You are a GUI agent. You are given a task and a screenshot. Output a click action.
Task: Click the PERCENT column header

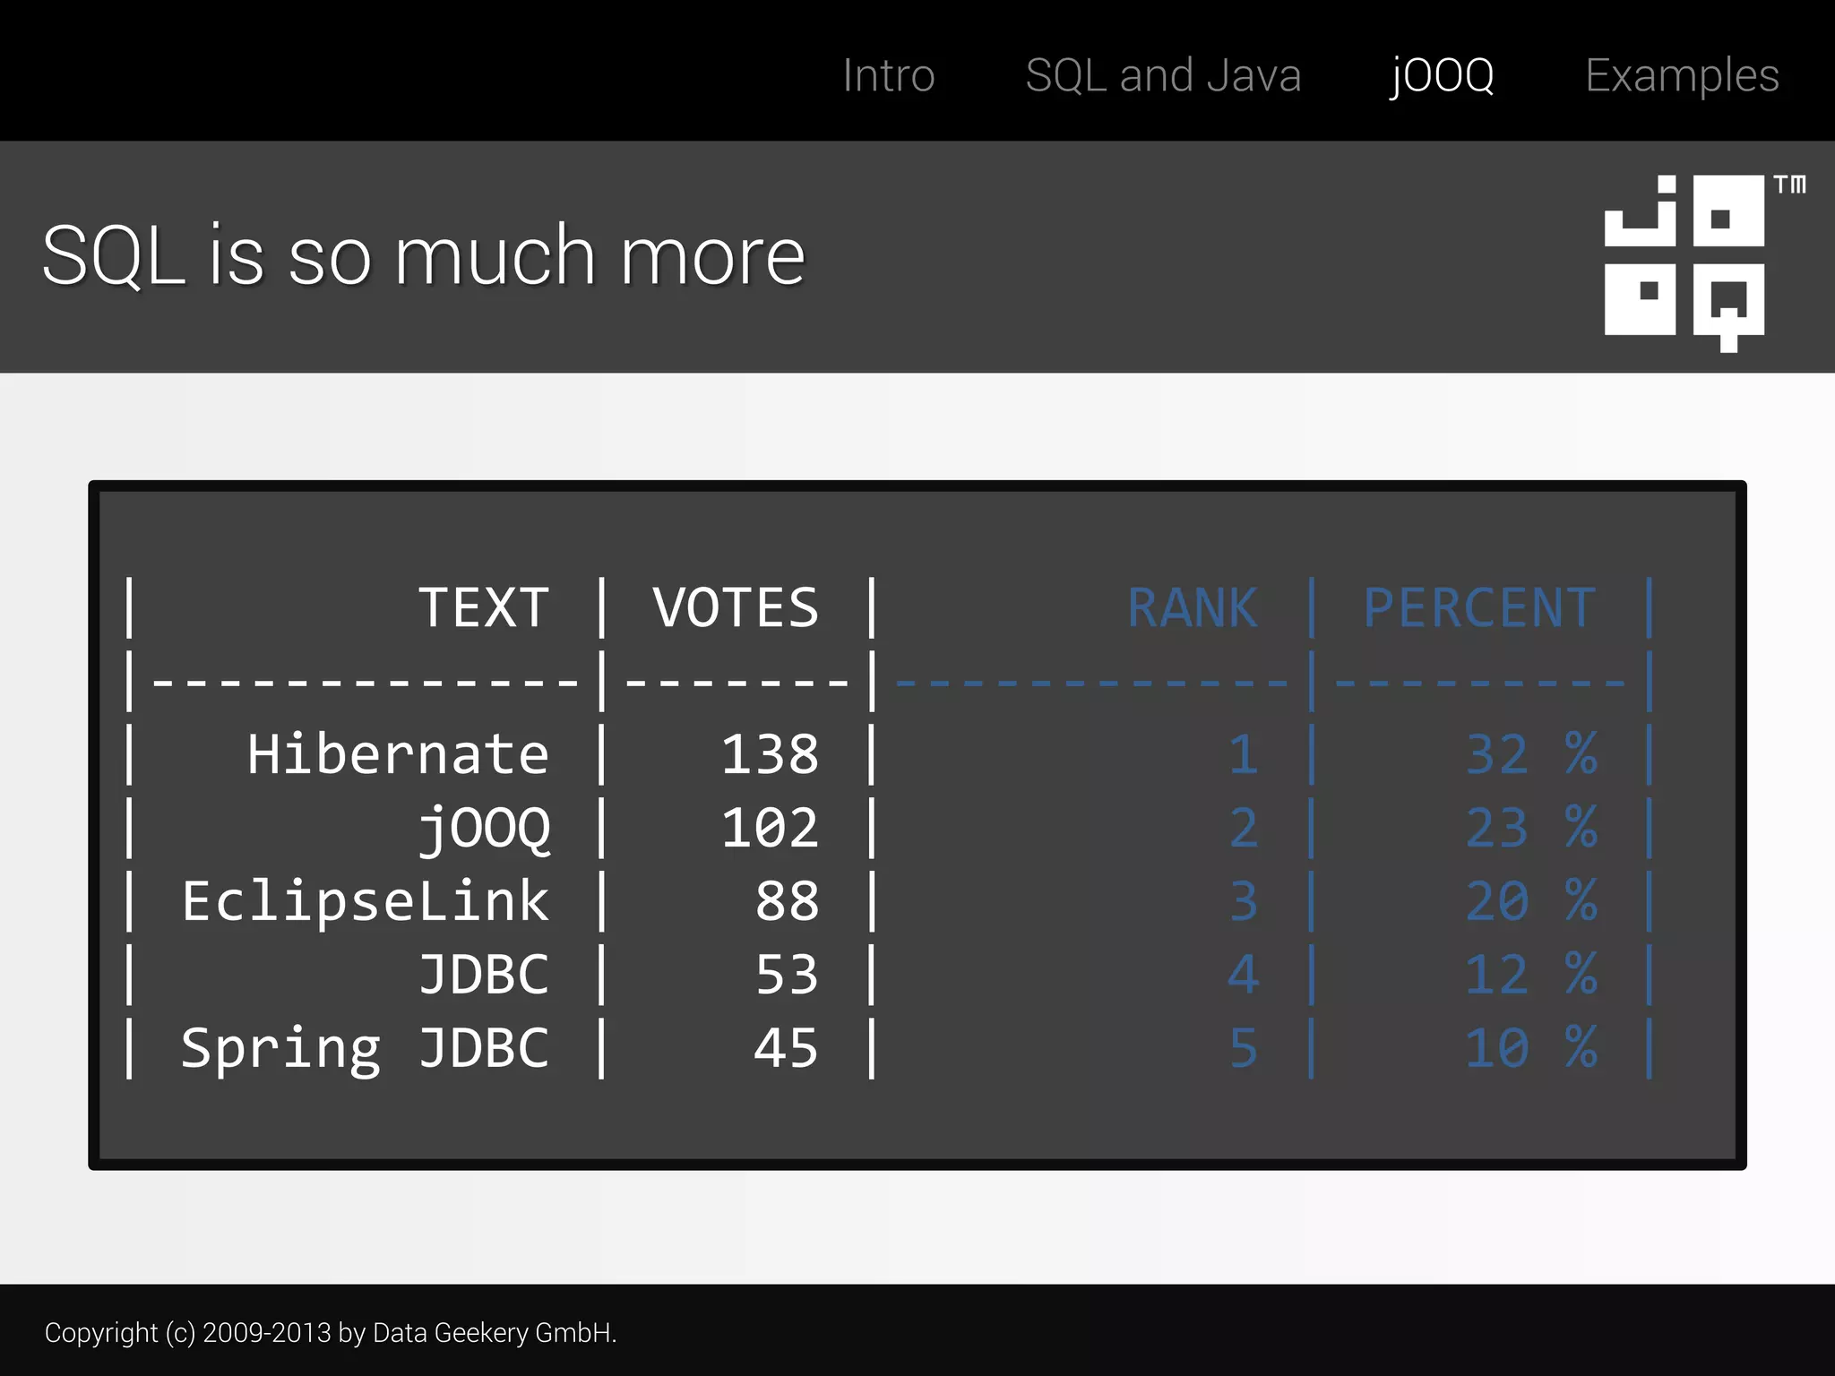1479,607
